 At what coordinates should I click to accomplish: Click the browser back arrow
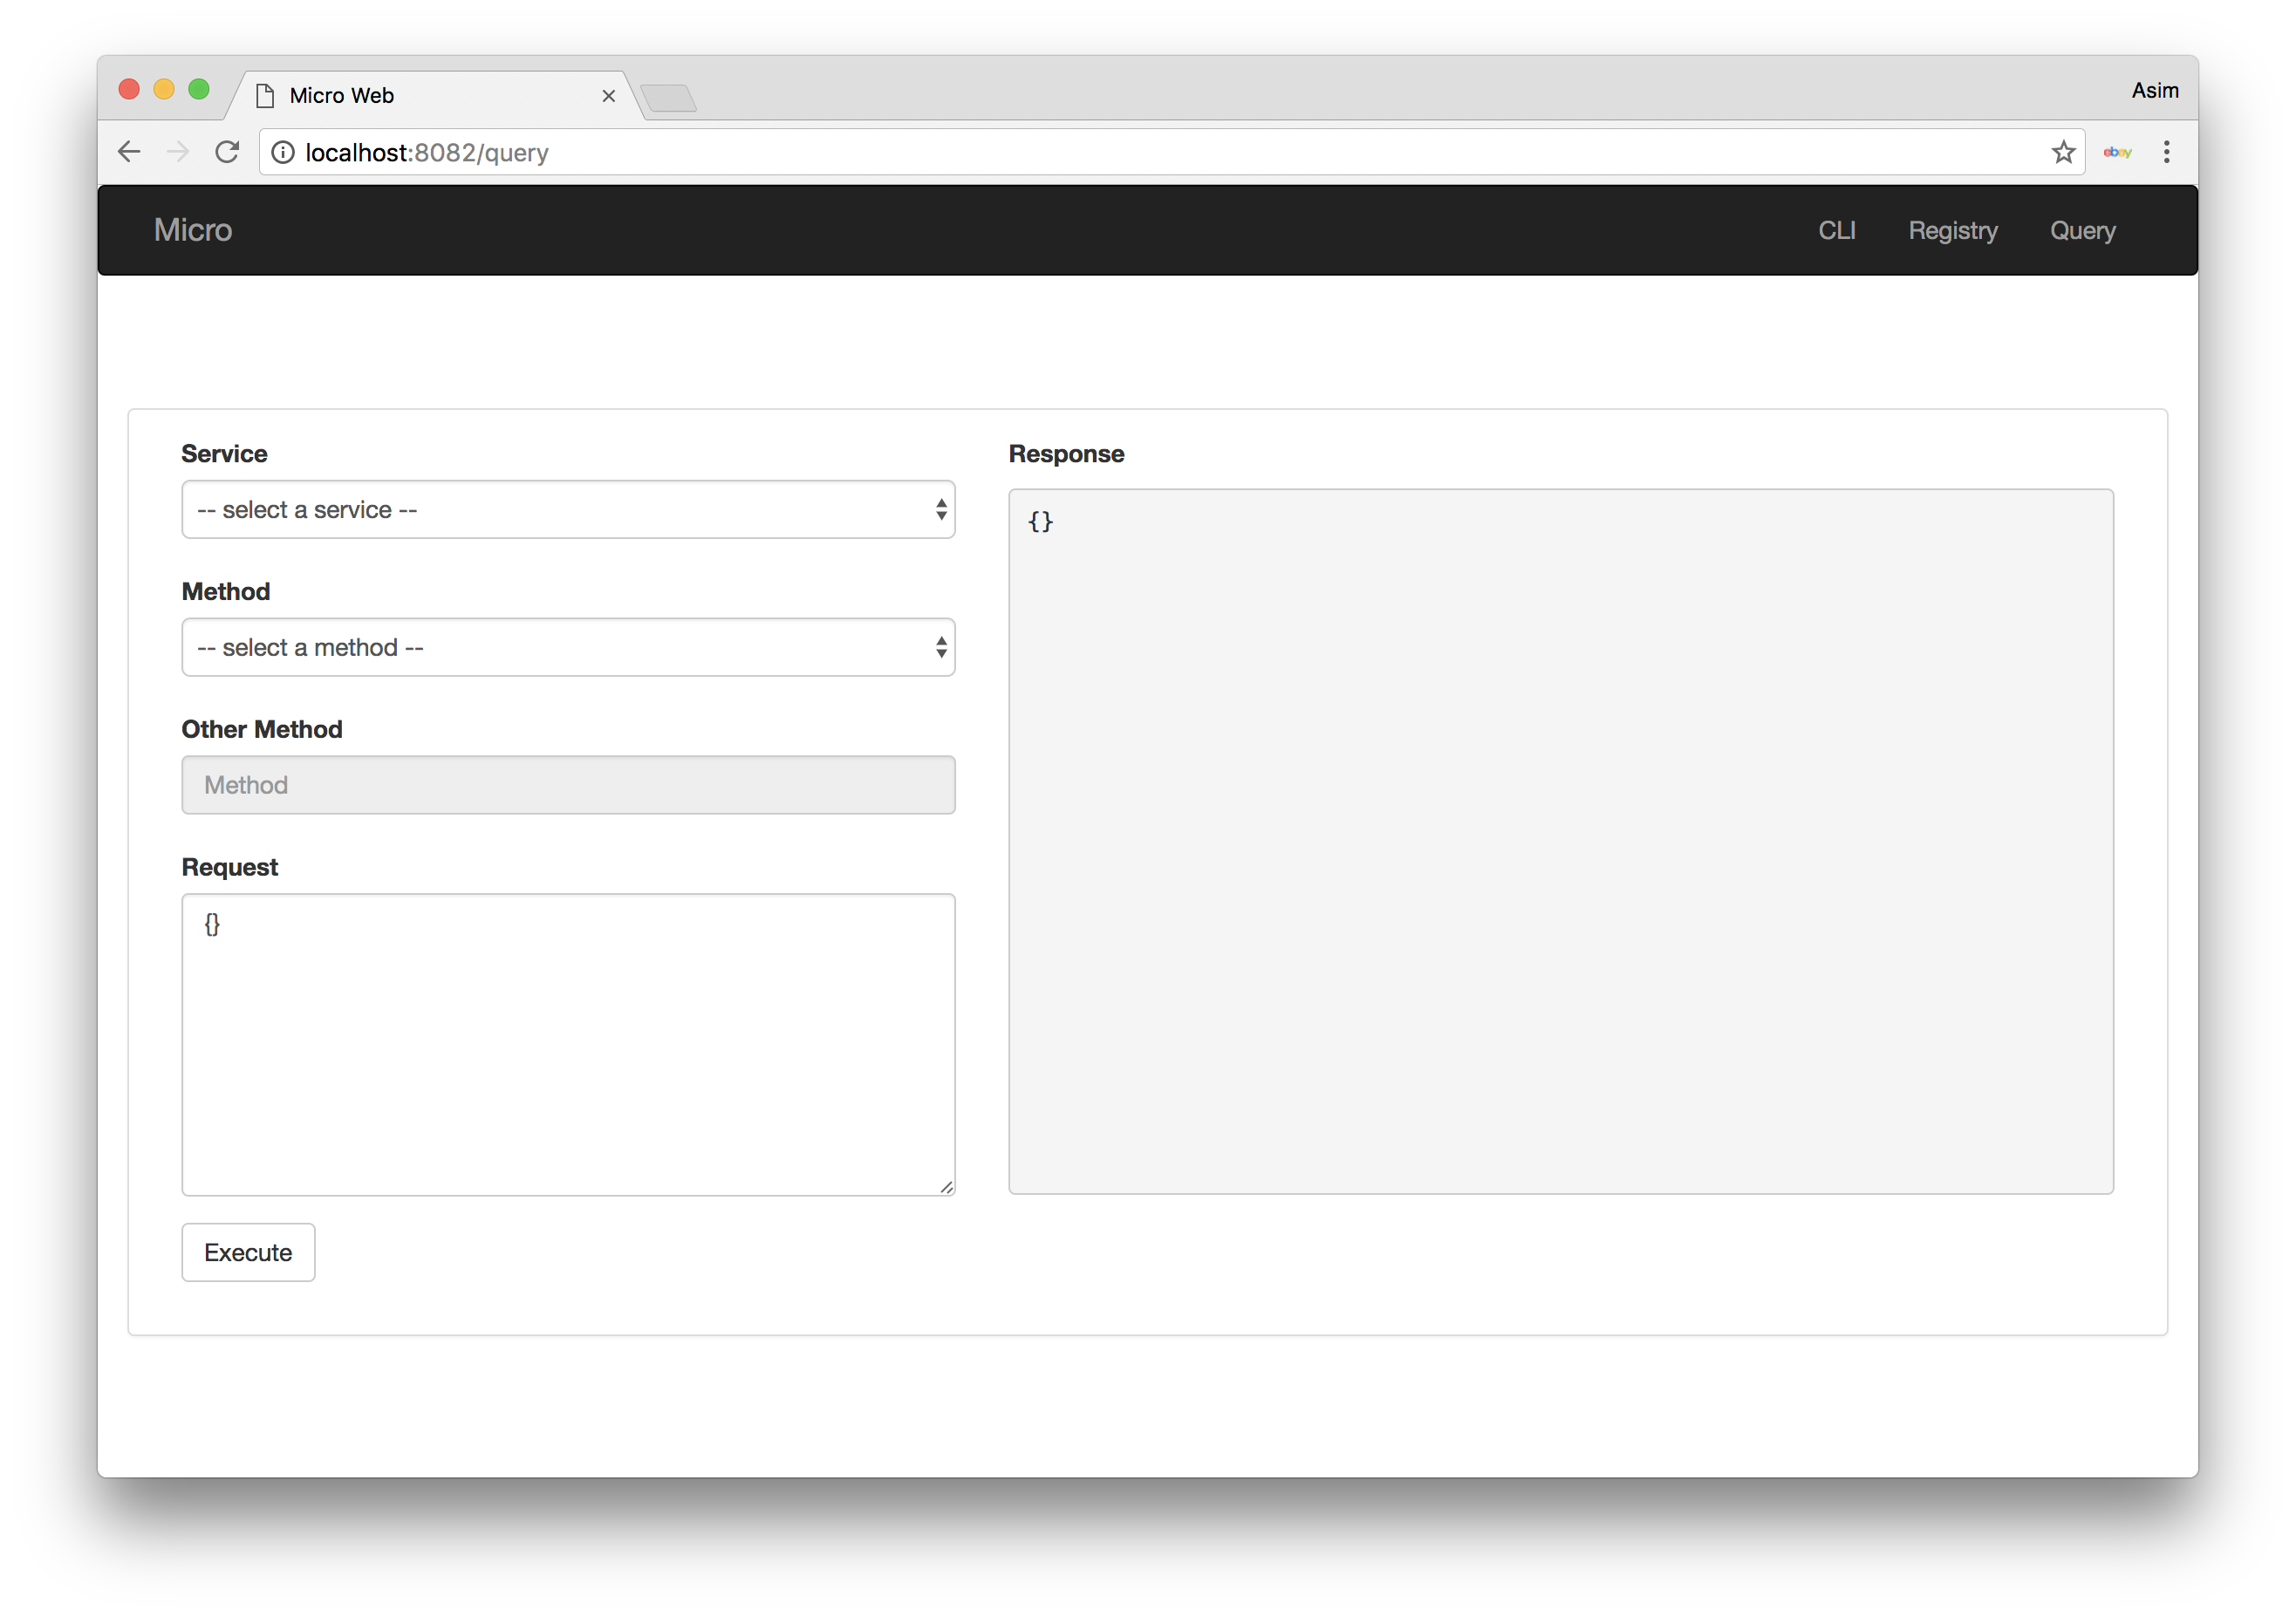click(x=129, y=152)
